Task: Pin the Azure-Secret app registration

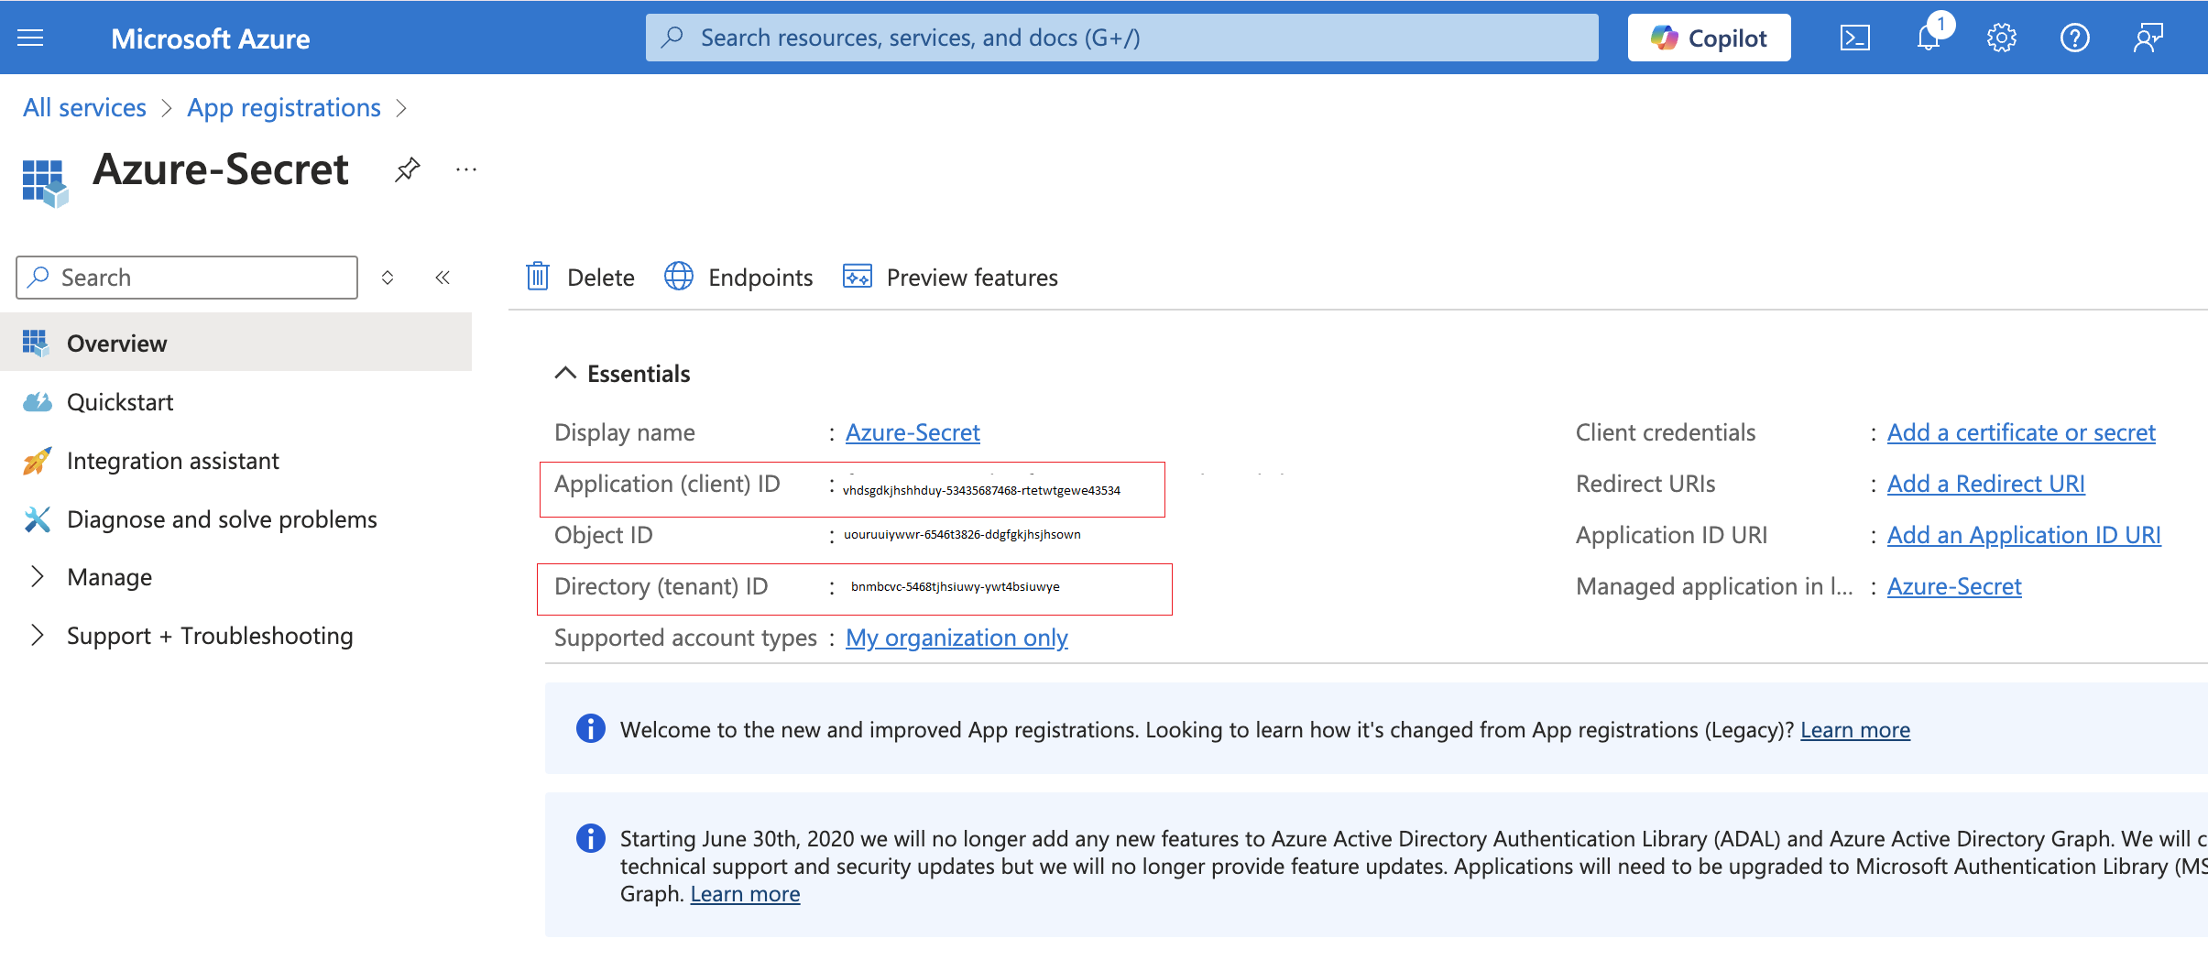Action: click(407, 169)
